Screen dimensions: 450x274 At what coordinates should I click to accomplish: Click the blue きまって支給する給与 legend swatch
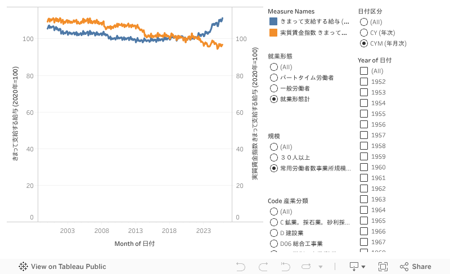(273, 21)
